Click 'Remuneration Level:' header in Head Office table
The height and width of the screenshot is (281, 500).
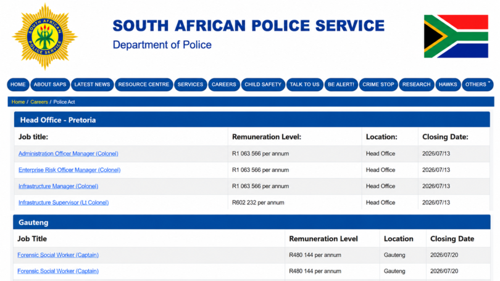(267, 137)
